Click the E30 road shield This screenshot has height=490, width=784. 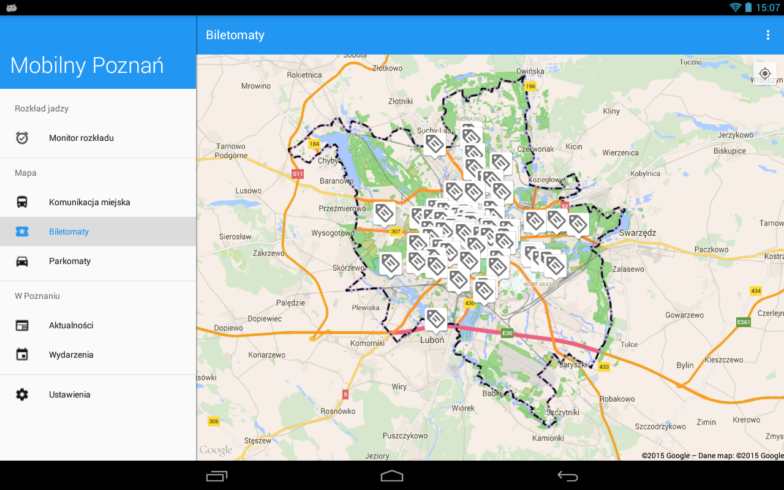point(507,333)
